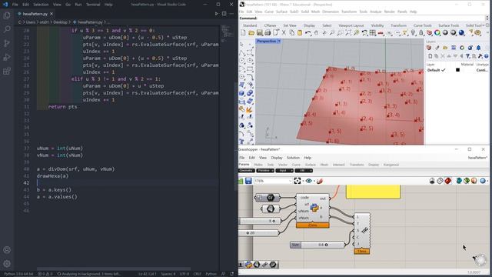Click Default layer black color swatch
The image size is (492, 277).
tap(457, 70)
